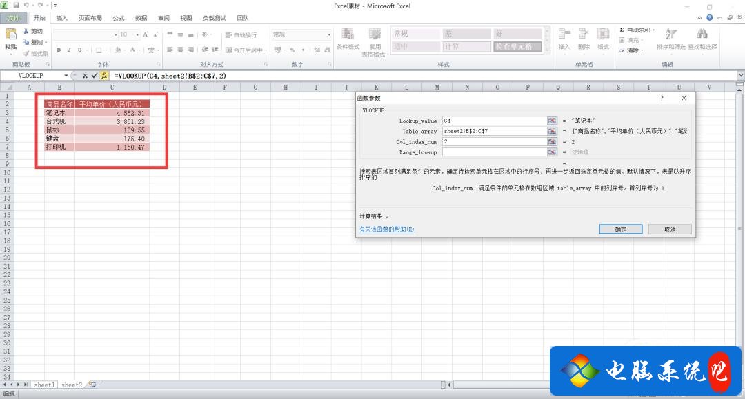Switch to the Page Layout (页面布局) tab
The height and width of the screenshot is (399, 745).
tap(90, 18)
